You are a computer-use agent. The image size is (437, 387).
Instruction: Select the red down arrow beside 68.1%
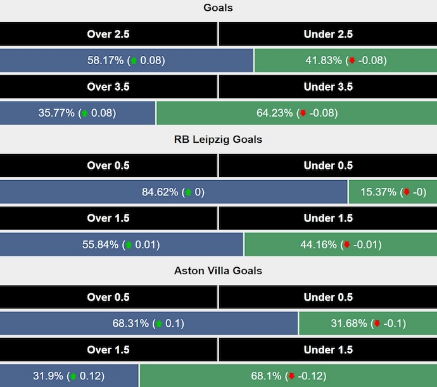[x=293, y=376]
